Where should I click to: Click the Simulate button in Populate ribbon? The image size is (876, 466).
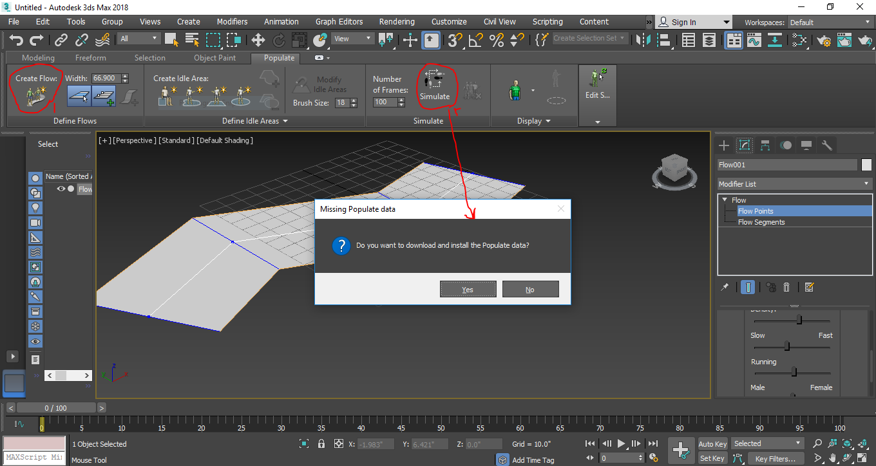point(435,84)
